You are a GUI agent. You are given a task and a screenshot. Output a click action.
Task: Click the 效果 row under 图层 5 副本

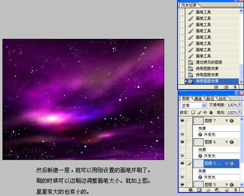click(x=216, y=171)
